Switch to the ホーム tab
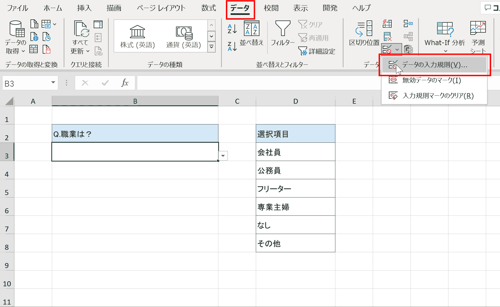500x307 pixels. pyautogui.click(x=53, y=8)
